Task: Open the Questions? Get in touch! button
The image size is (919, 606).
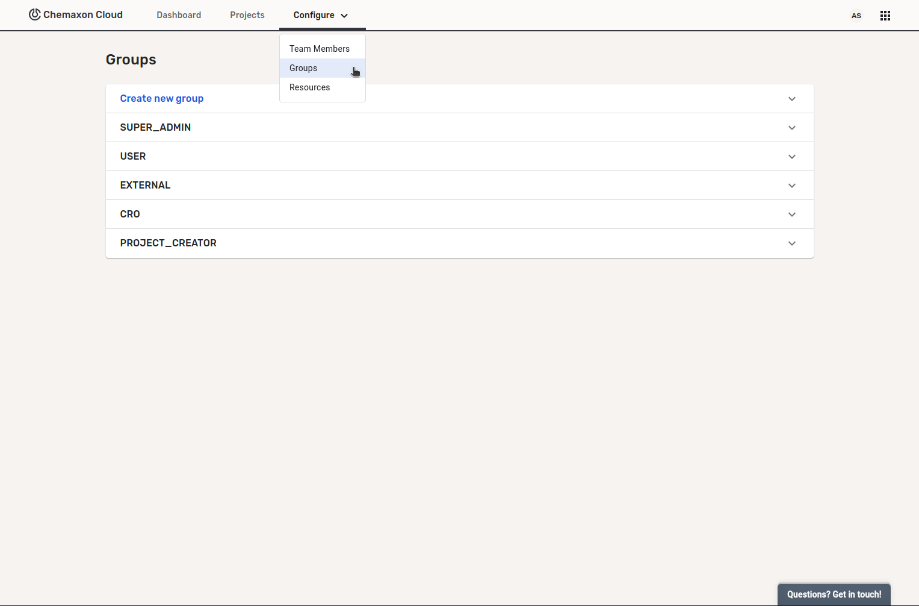Action: (834, 594)
